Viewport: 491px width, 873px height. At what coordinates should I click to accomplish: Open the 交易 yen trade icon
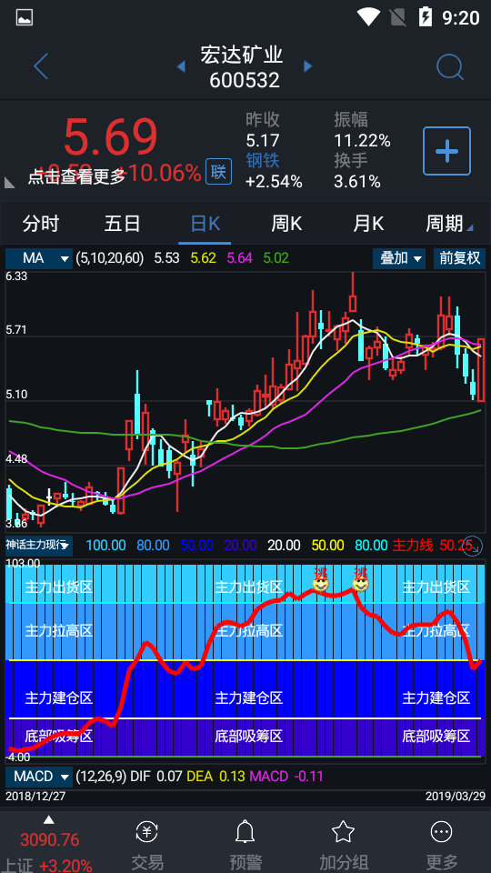point(147,832)
